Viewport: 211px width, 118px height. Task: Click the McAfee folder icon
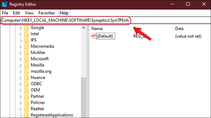(26, 53)
